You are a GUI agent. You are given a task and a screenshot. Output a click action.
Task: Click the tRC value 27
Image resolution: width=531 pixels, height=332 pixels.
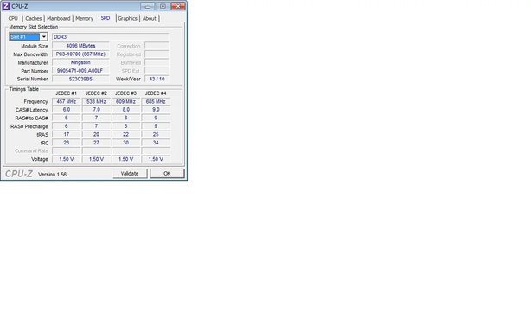(x=96, y=143)
